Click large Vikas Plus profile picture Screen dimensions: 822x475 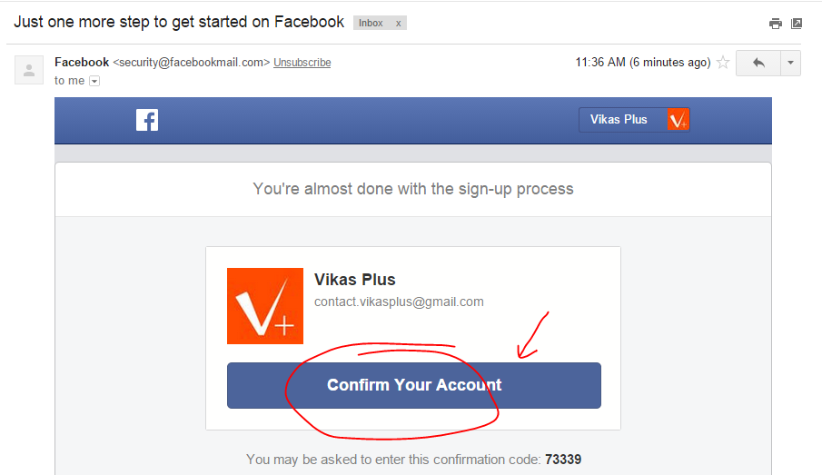click(264, 306)
